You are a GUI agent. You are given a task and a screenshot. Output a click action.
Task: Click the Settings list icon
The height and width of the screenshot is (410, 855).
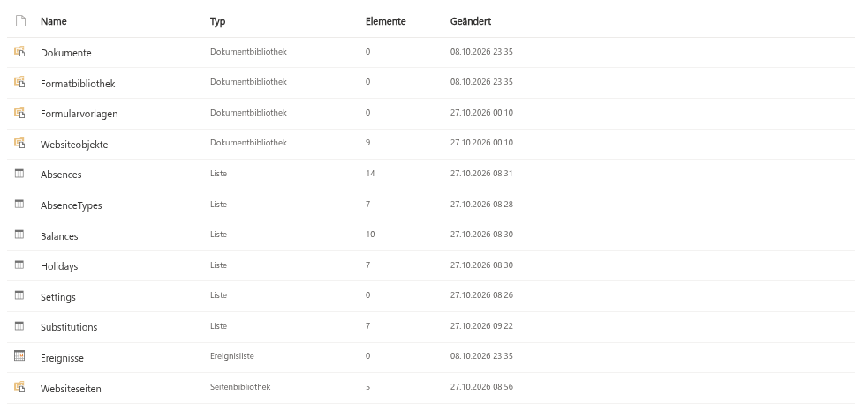coord(19,295)
